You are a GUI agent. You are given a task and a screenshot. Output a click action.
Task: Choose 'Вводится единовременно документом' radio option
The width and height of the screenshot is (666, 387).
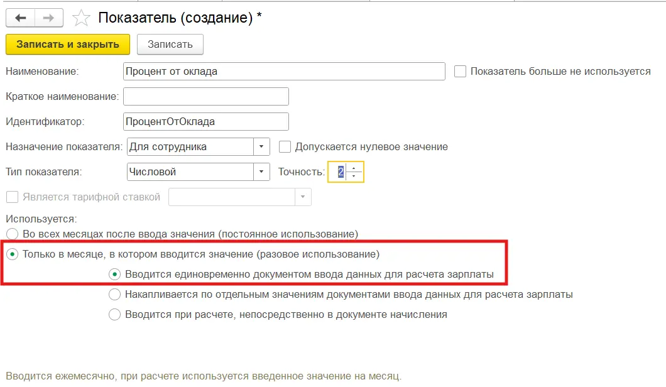tap(114, 275)
